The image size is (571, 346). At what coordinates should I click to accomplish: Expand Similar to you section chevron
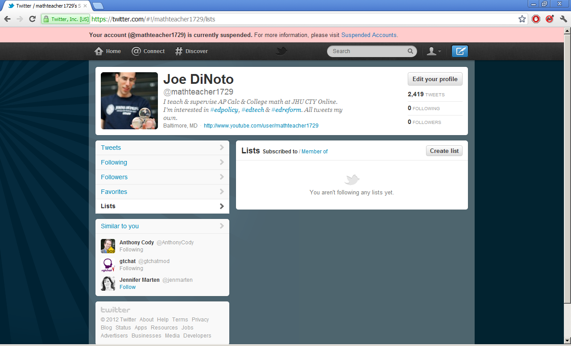pyautogui.click(x=222, y=226)
